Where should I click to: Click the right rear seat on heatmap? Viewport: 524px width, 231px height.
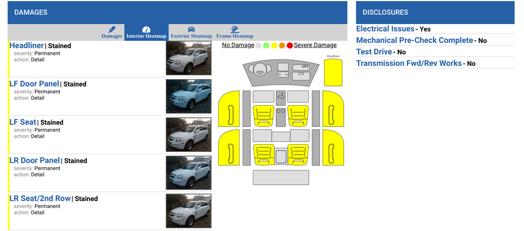[x=298, y=155]
